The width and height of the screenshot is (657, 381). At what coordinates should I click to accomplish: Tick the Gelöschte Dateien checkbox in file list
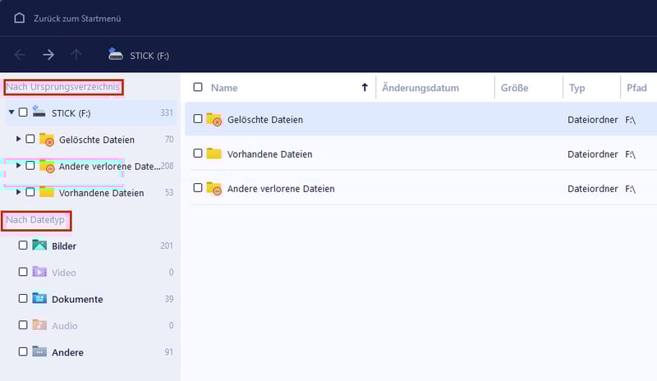coord(197,119)
